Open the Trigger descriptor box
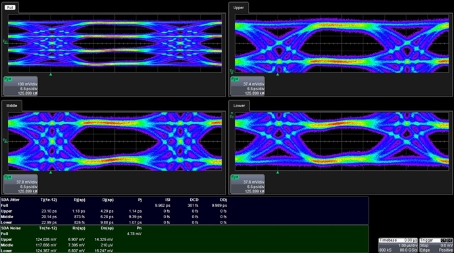 click(436, 245)
